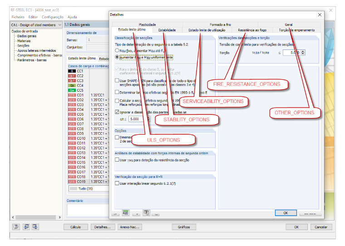Click the c/t 5.000 value field

(138, 119)
